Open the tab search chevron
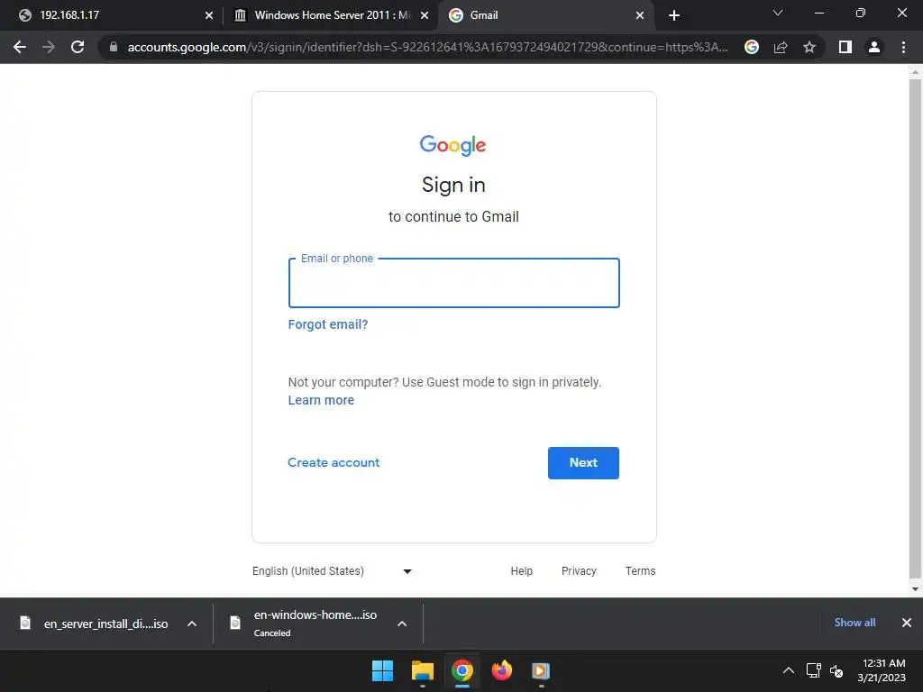 tap(778, 13)
